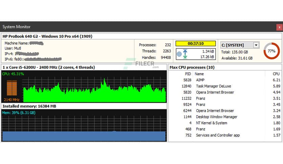Screen dimensions: 283x164
Task: Click the IPv4 address line
Action: (22, 54)
